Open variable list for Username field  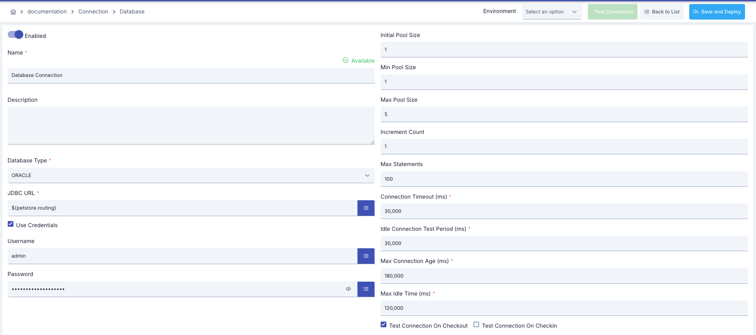366,256
